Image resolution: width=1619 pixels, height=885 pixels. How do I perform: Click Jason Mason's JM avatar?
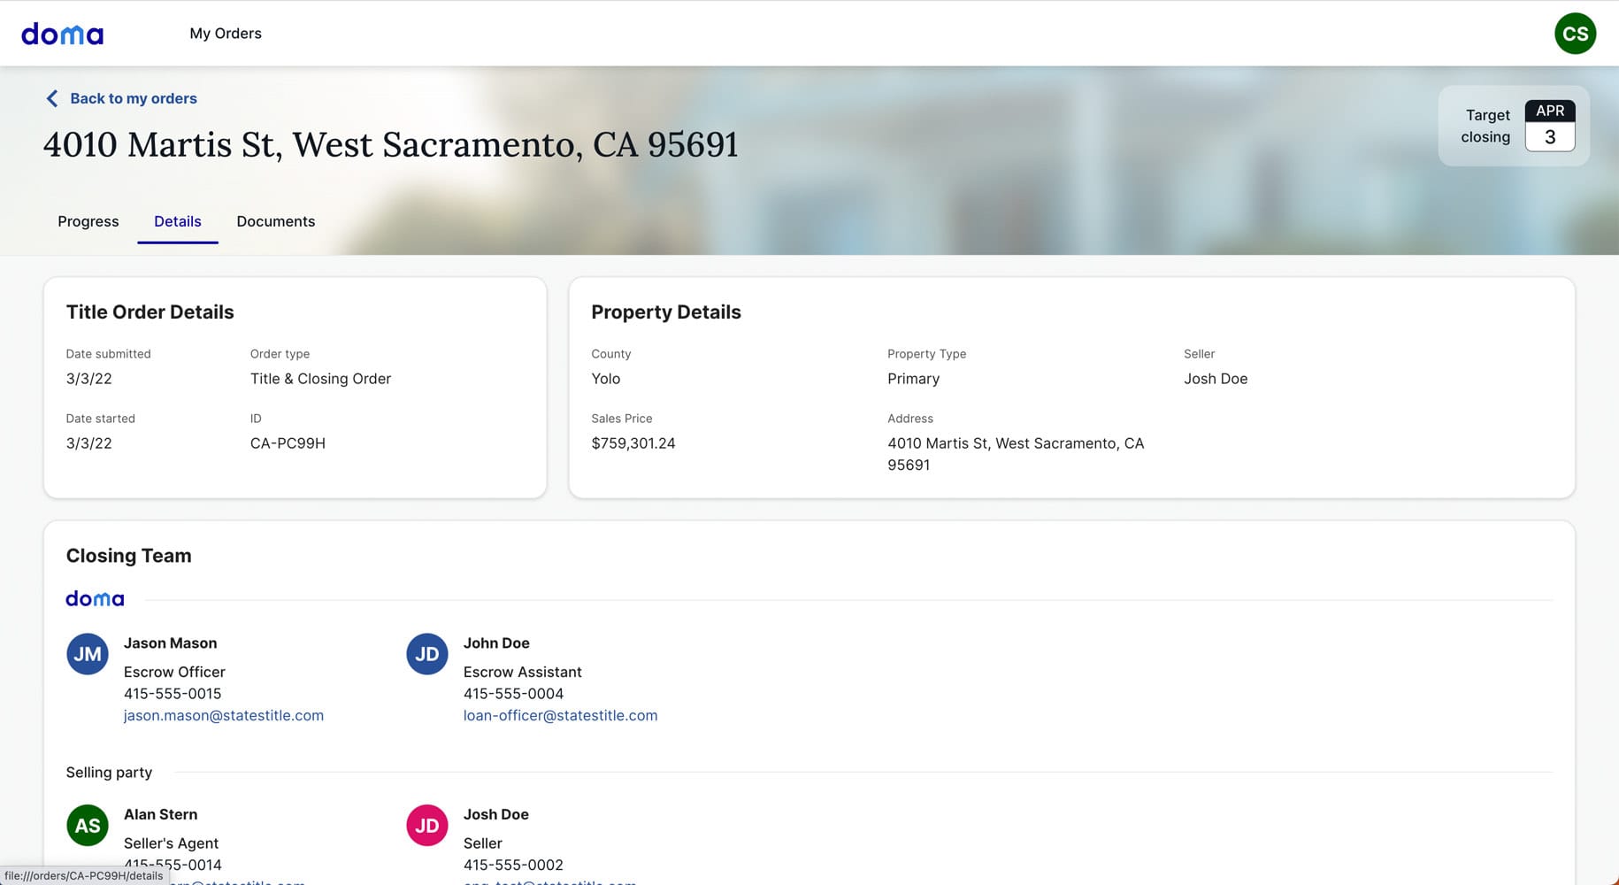tap(88, 654)
